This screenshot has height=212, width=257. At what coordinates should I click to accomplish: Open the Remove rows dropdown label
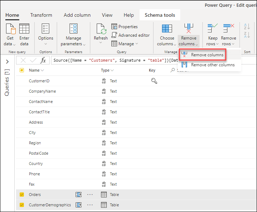[228, 41]
